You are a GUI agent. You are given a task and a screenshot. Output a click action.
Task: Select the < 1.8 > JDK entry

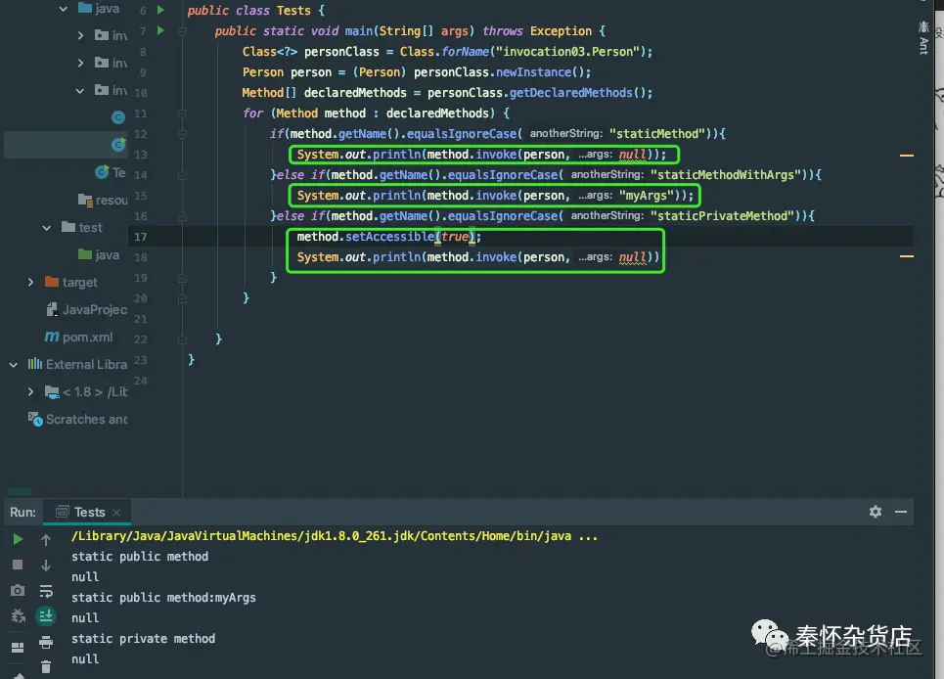(86, 392)
